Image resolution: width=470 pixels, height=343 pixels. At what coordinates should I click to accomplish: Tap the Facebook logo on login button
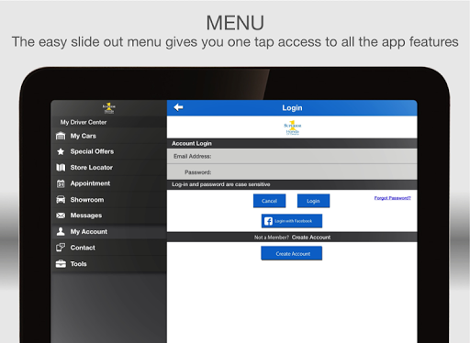(268, 221)
